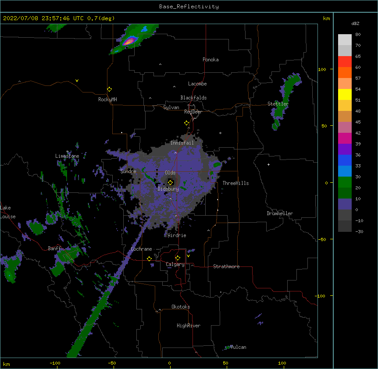Click the 45 value on dBZ legend

[x=358, y=122]
